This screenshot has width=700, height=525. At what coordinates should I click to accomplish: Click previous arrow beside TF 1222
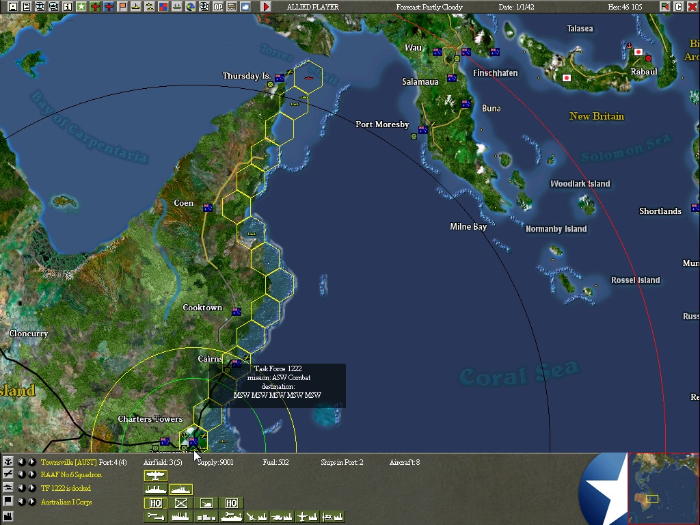(x=21, y=487)
